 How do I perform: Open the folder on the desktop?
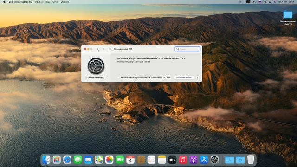[x=288, y=15]
